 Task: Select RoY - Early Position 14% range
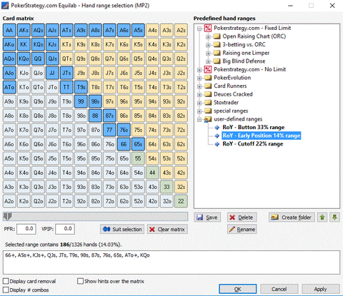click(x=262, y=136)
